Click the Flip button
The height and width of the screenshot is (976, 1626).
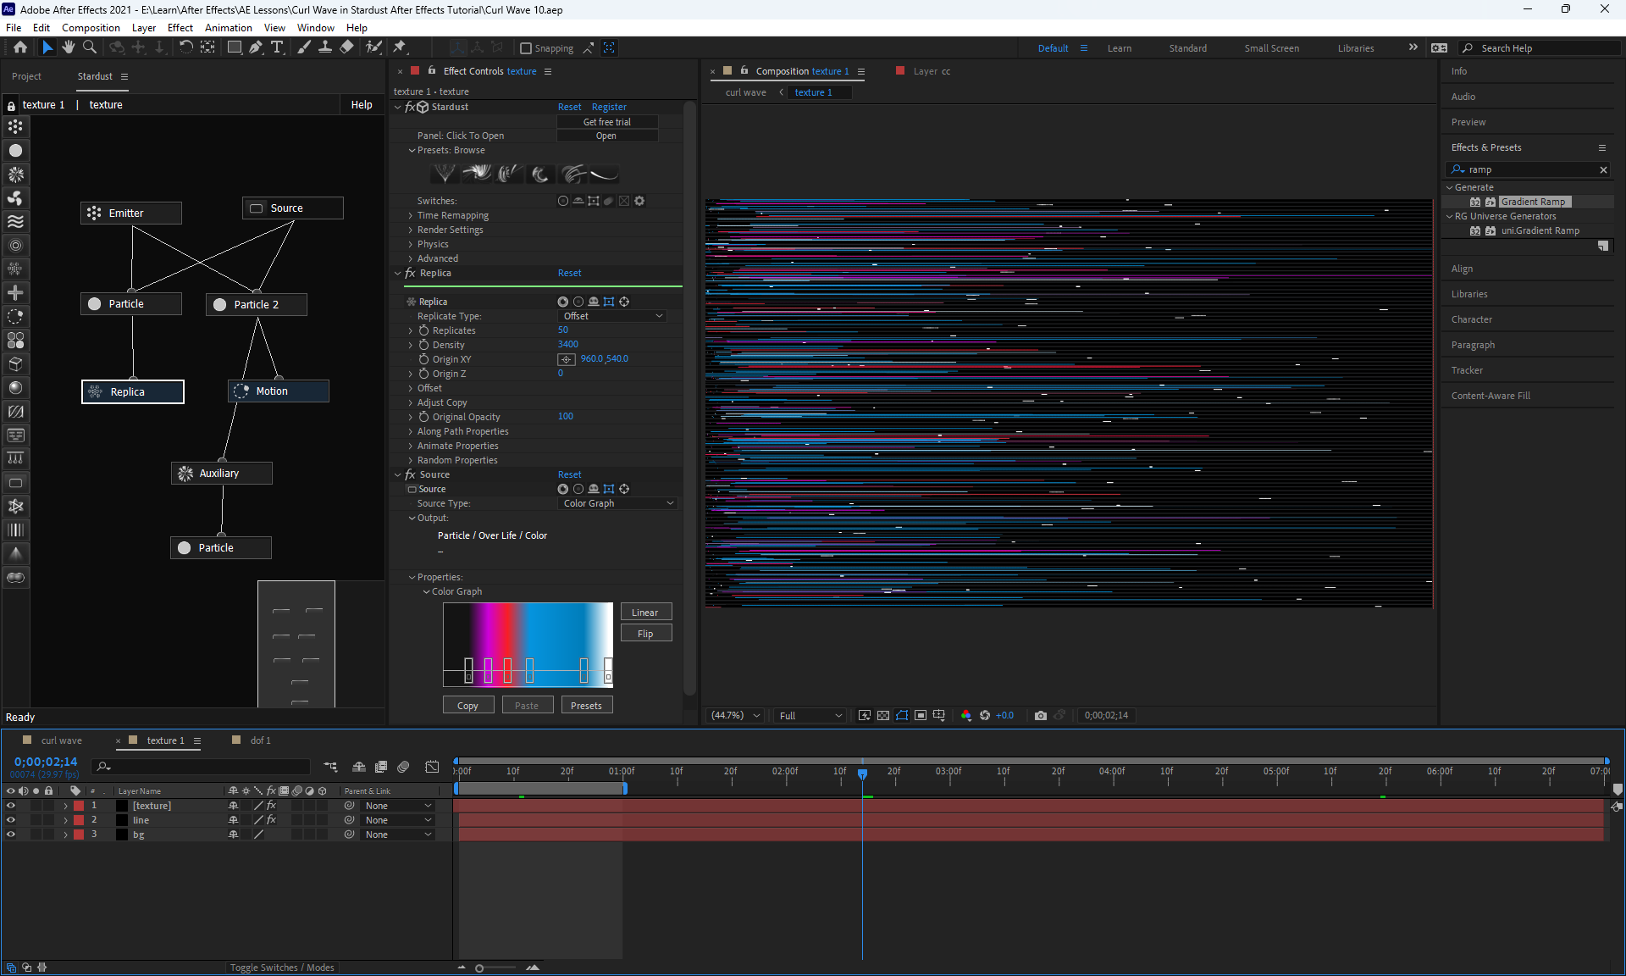pos(645,634)
